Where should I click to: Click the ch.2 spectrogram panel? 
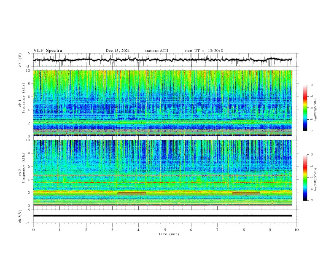[x=162, y=173]
